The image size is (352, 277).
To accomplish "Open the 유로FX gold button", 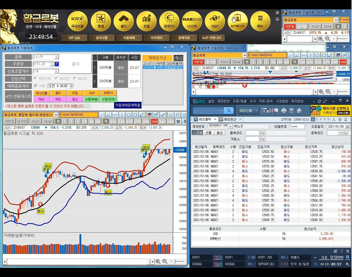I will click(169, 21).
